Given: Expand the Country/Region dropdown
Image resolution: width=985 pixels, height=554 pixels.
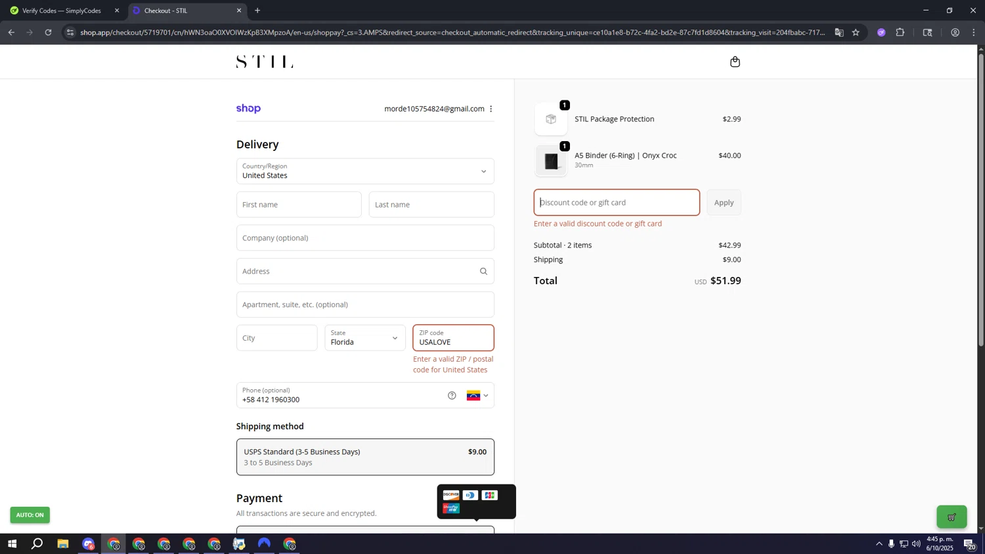Looking at the screenshot, I should [x=365, y=171].
